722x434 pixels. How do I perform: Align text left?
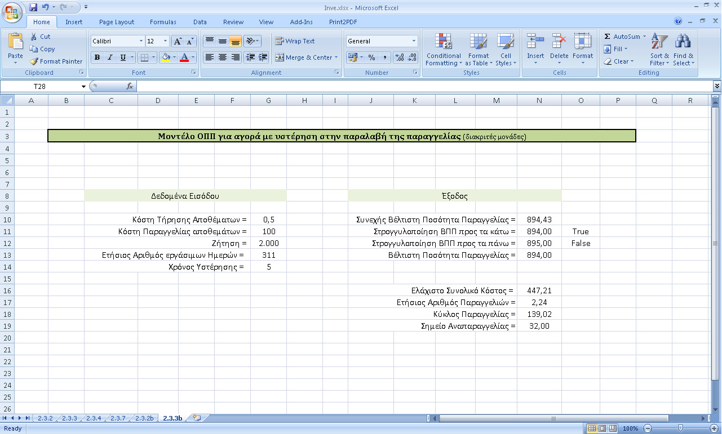pos(209,57)
